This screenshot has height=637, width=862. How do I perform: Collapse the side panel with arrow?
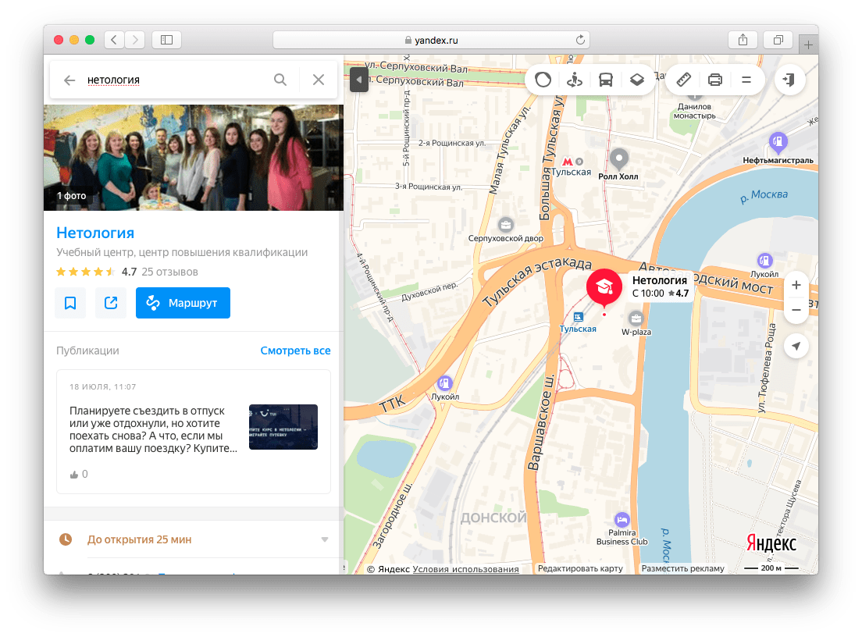click(358, 80)
